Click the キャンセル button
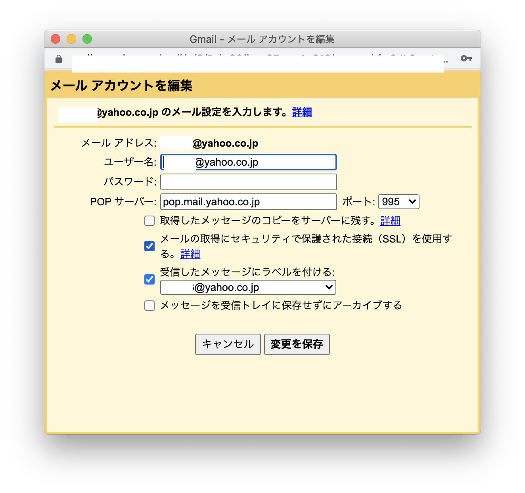This screenshot has height=493, width=525. click(x=228, y=344)
